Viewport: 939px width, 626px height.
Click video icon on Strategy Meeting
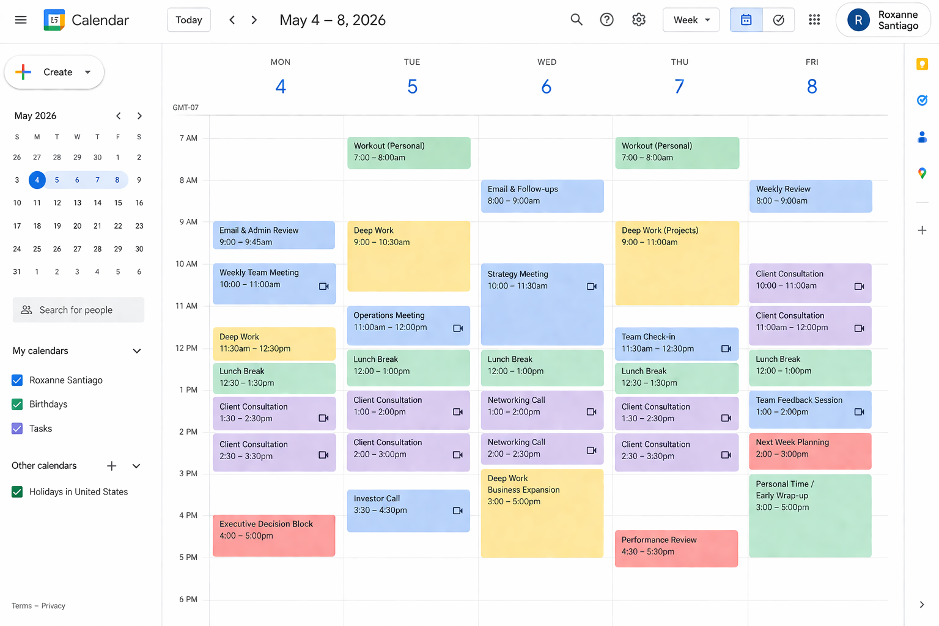(x=592, y=286)
